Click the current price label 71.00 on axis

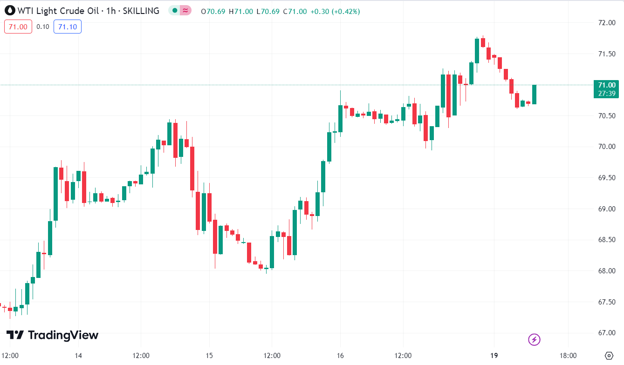click(x=607, y=85)
